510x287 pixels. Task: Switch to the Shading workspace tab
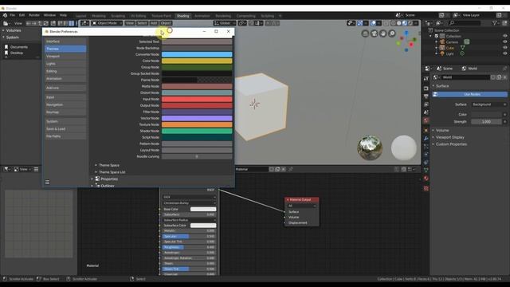pyautogui.click(x=182, y=16)
